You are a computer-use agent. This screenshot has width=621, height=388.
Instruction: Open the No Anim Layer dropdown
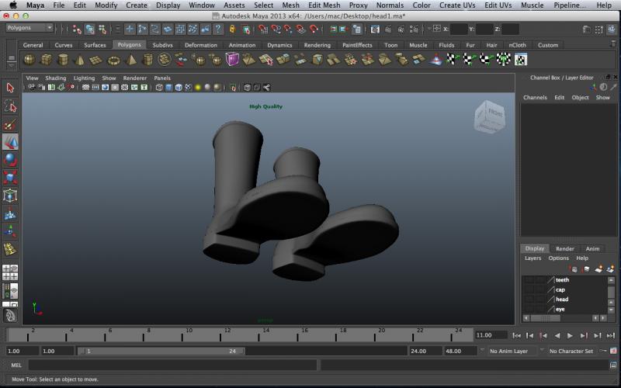pyautogui.click(x=512, y=352)
